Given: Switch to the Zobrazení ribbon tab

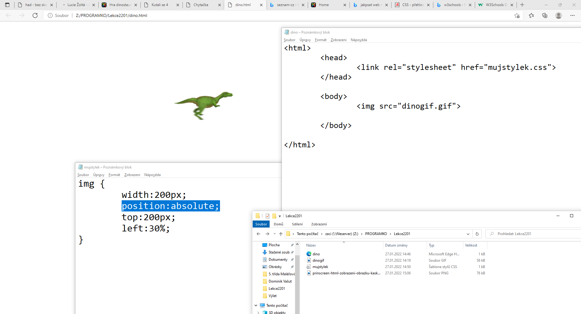Looking at the screenshot, I should pyautogui.click(x=319, y=224).
